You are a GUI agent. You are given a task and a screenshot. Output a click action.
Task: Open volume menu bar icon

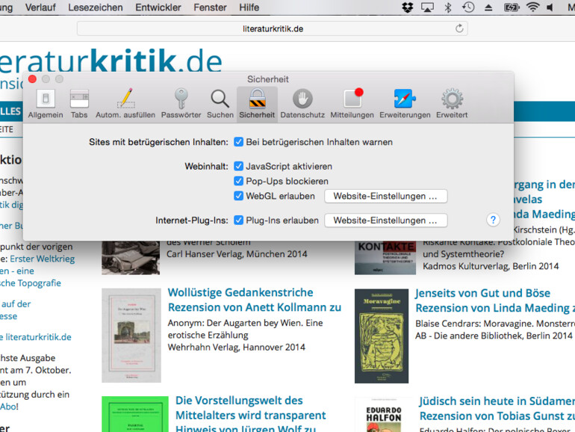(550, 7)
